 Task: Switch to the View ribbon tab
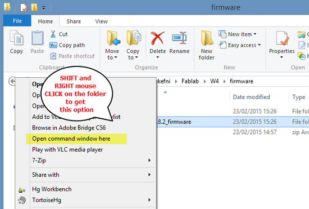click(x=102, y=21)
